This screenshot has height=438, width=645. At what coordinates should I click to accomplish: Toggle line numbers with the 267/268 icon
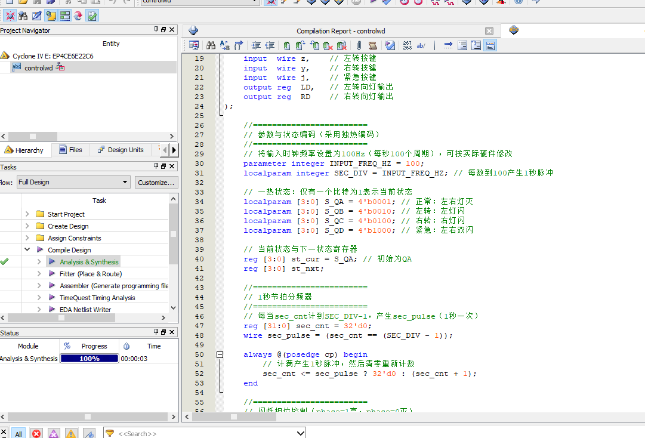pyautogui.click(x=408, y=45)
